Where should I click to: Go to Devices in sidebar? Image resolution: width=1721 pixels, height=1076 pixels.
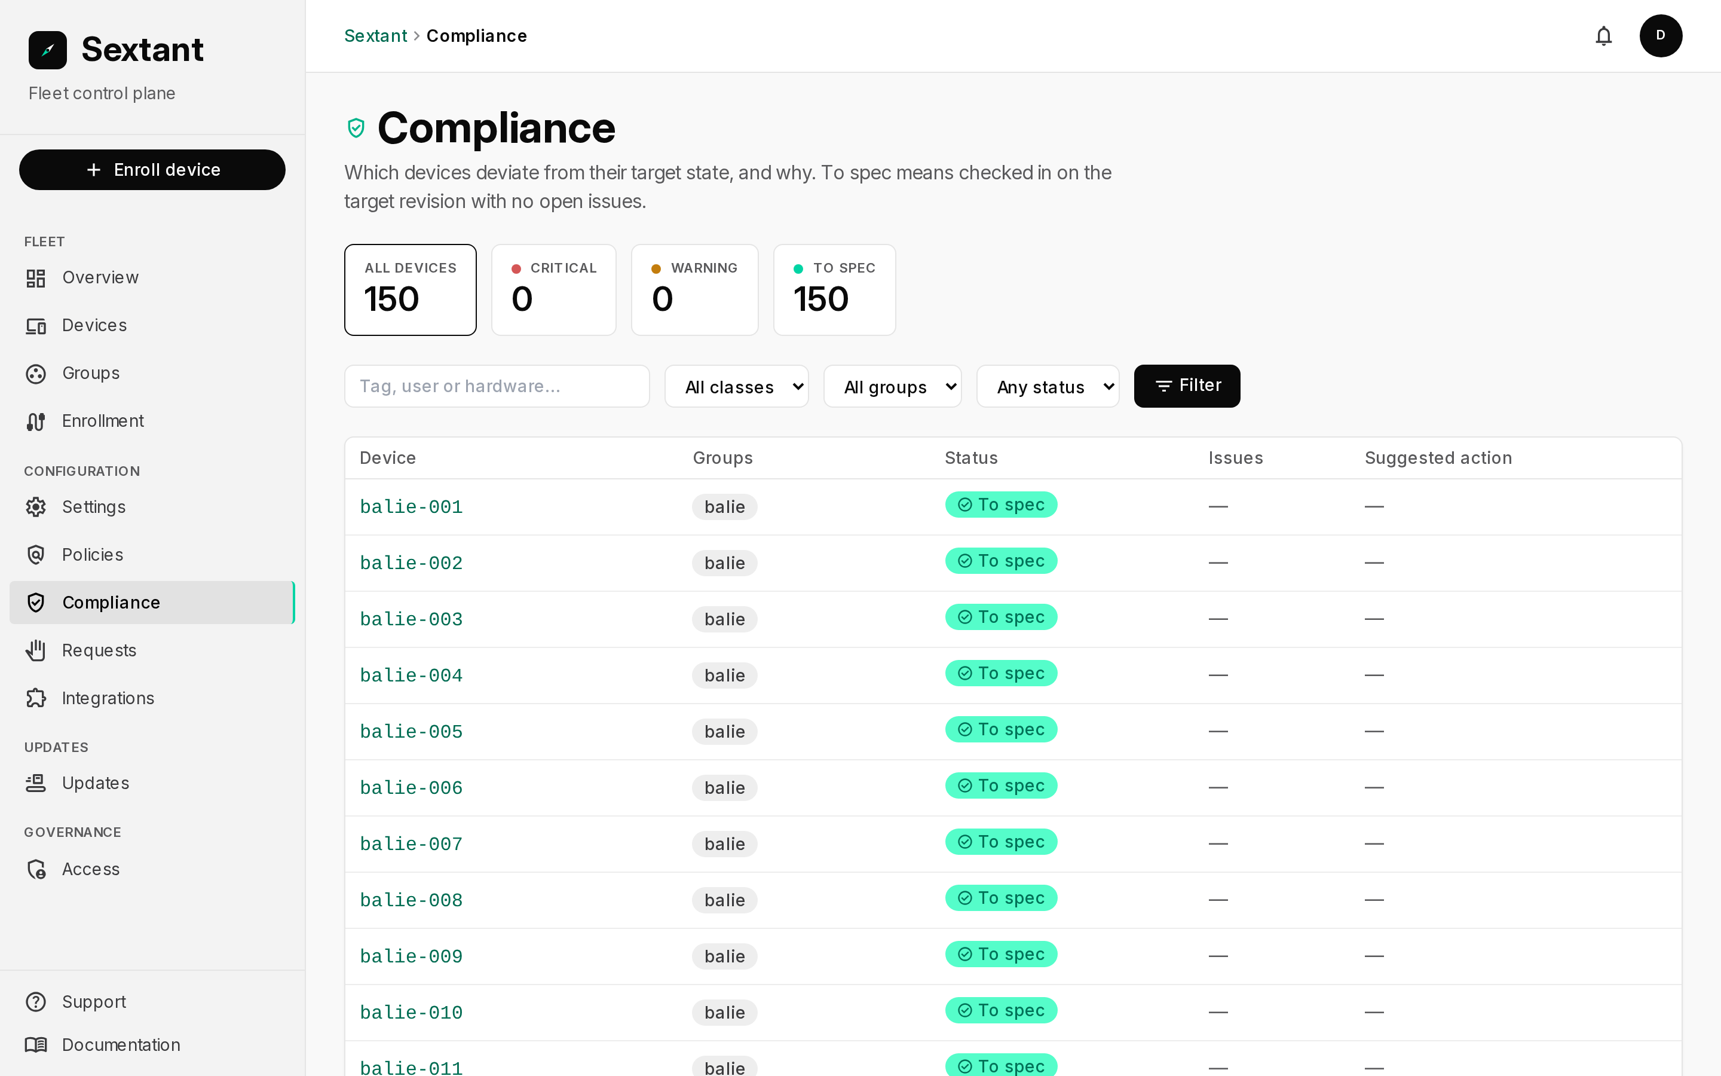point(152,326)
